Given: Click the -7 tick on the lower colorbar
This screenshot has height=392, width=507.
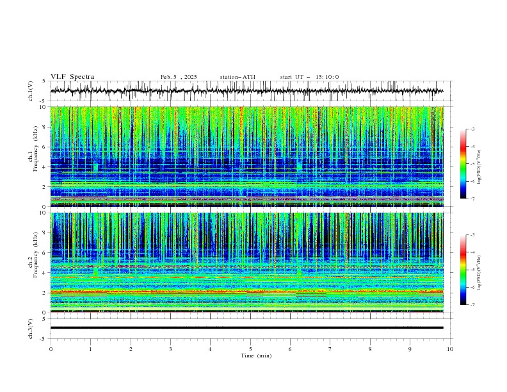Looking at the screenshot, I should point(472,305).
